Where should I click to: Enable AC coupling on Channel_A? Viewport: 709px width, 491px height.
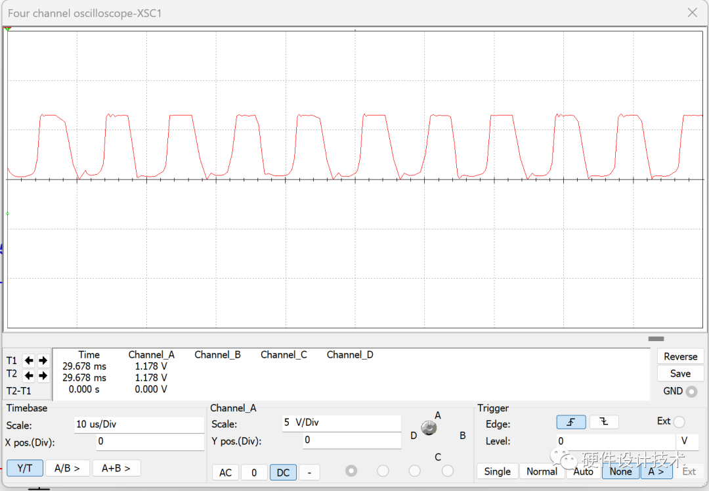click(225, 472)
